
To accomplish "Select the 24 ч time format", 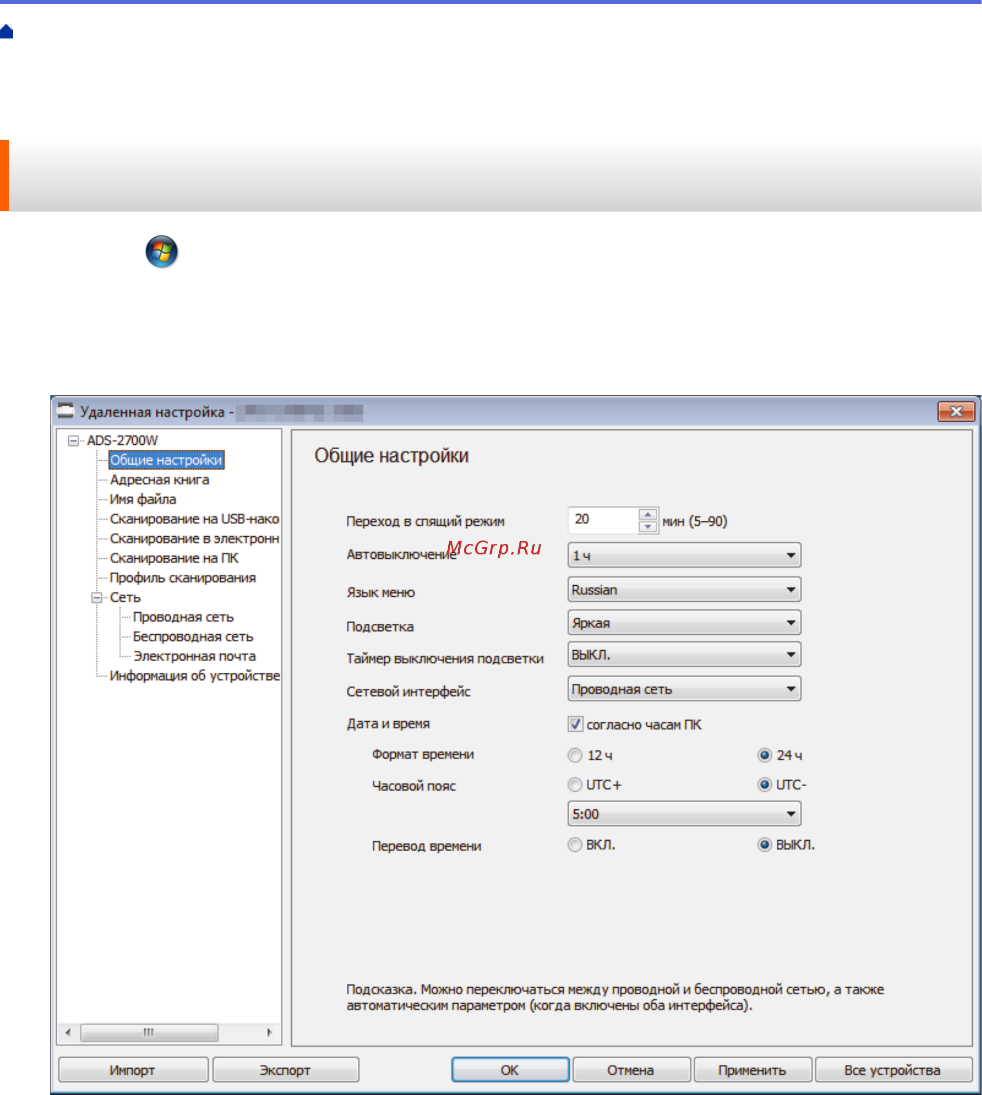I will point(765,755).
